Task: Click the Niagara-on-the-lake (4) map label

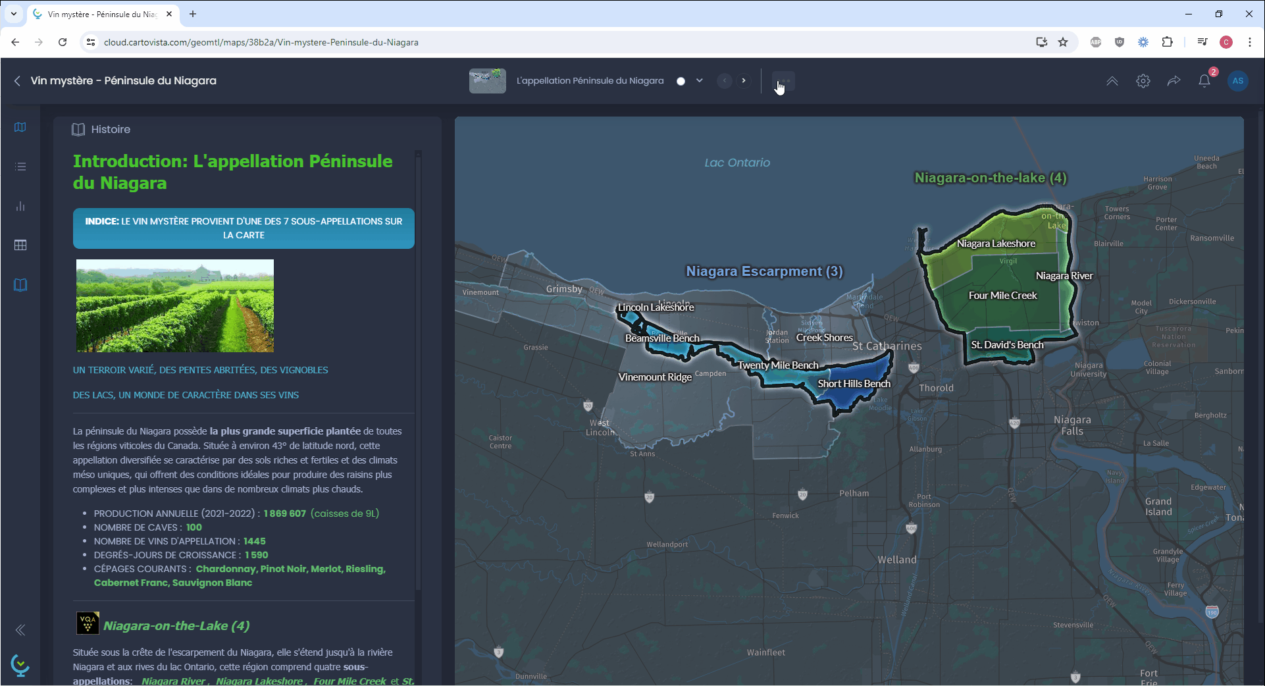Action: point(991,178)
